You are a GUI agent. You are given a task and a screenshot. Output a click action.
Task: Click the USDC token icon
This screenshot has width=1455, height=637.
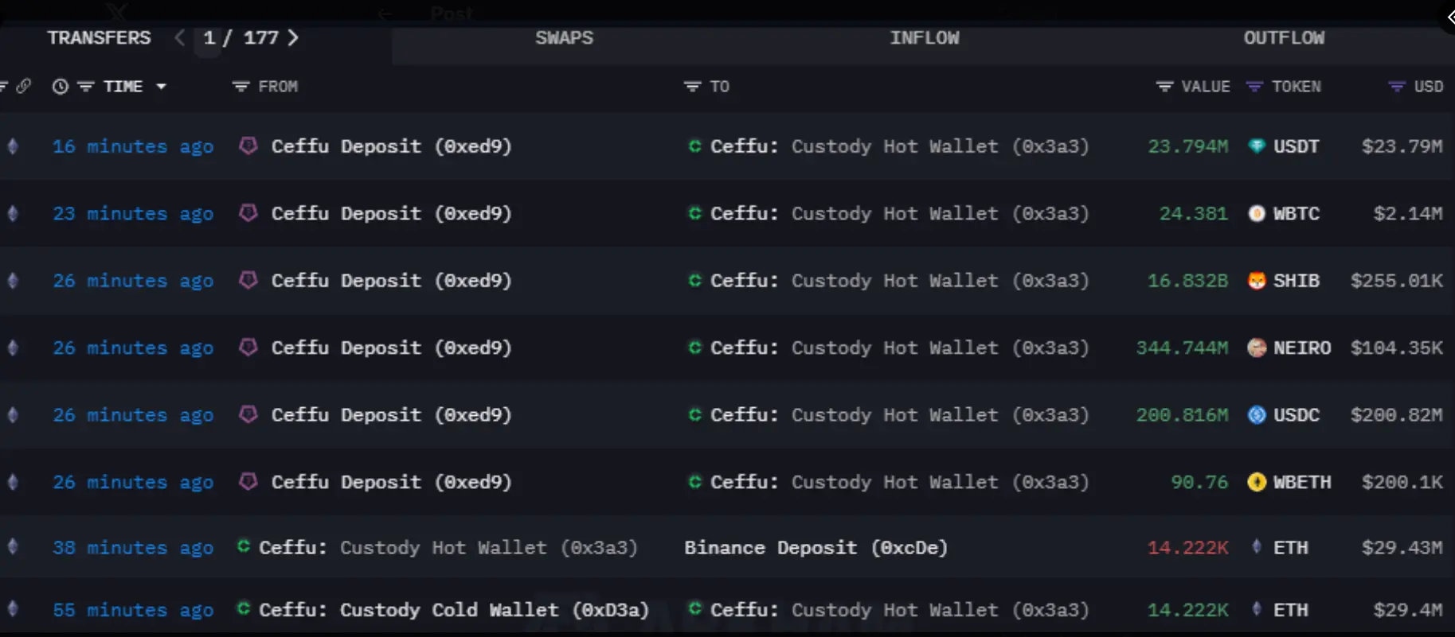coord(1257,414)
